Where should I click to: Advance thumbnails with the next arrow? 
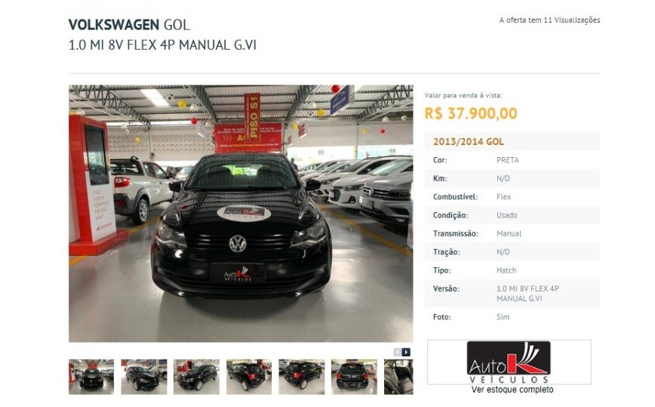(406, 353)
